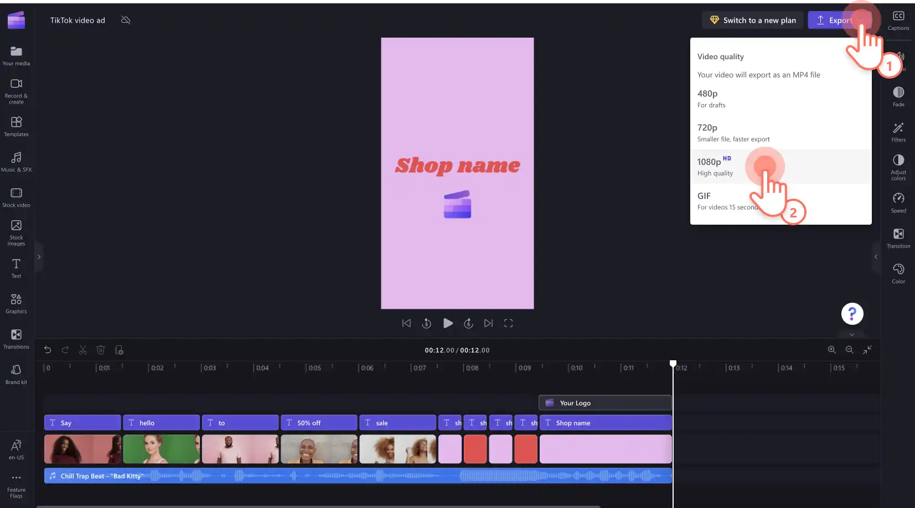Open the Graphics panel
915x508 pixels.
[16, 304]
